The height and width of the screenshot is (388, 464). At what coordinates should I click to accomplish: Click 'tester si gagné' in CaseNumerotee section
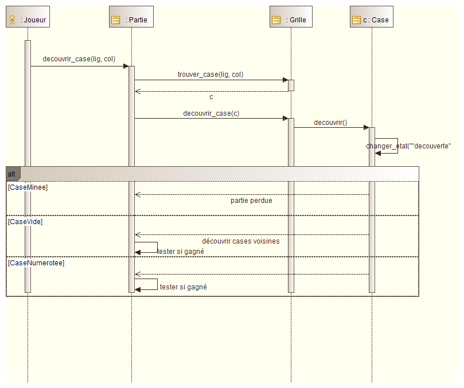[x=183, y=287]
